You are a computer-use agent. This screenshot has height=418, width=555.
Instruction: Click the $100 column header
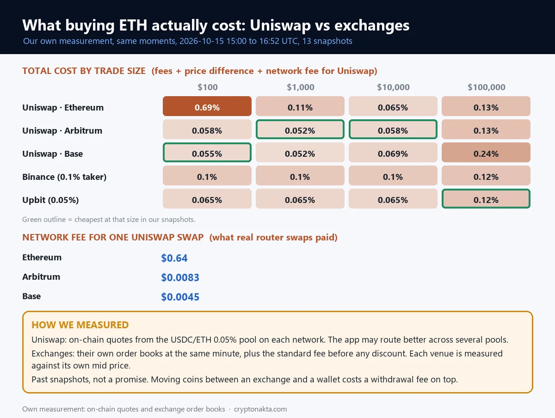coord(207,87)
